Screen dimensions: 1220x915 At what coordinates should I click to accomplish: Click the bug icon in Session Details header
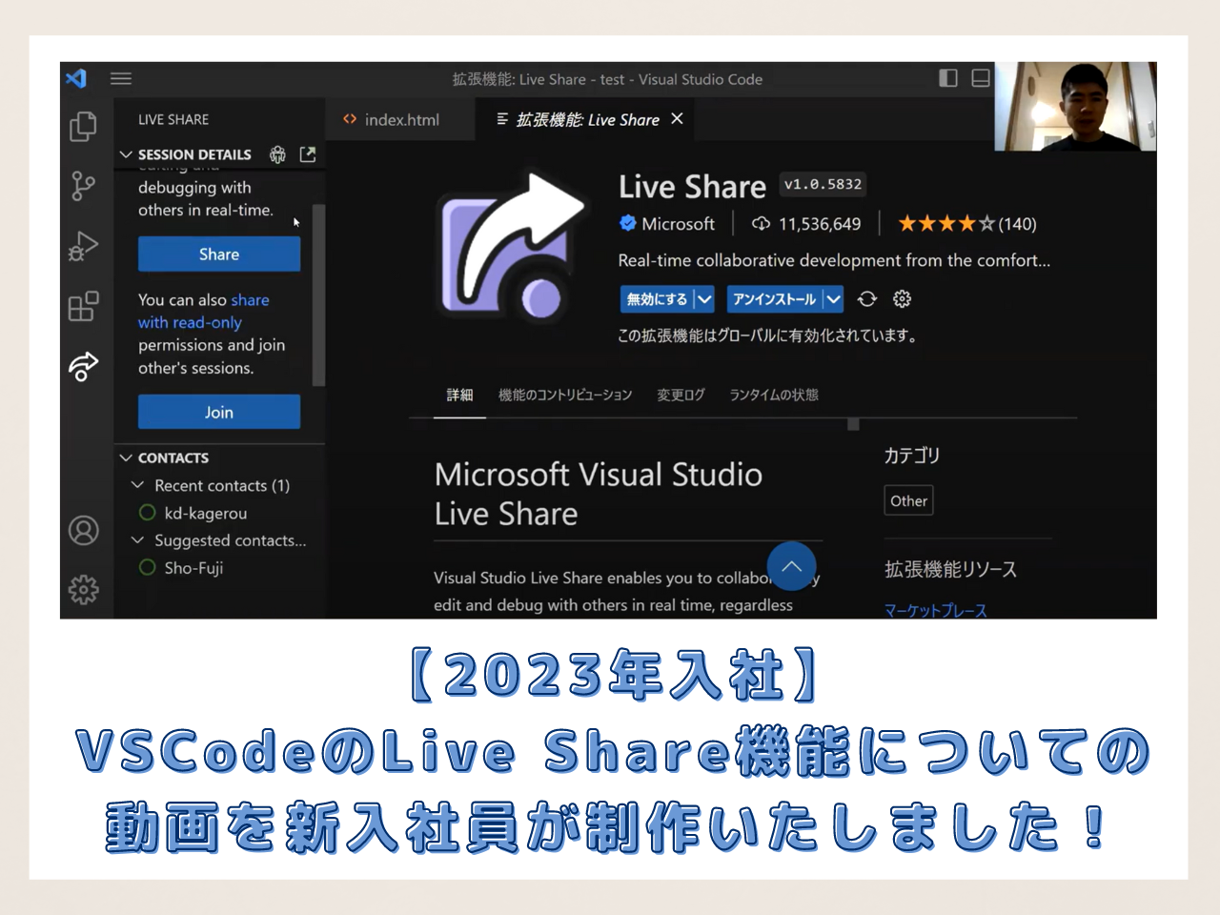(x=277, y=153)
